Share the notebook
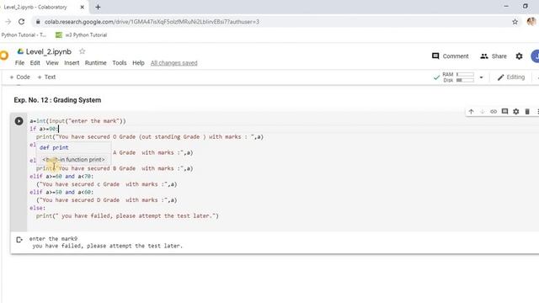Viewport: 539px width, 303px height. pos(494,56)
